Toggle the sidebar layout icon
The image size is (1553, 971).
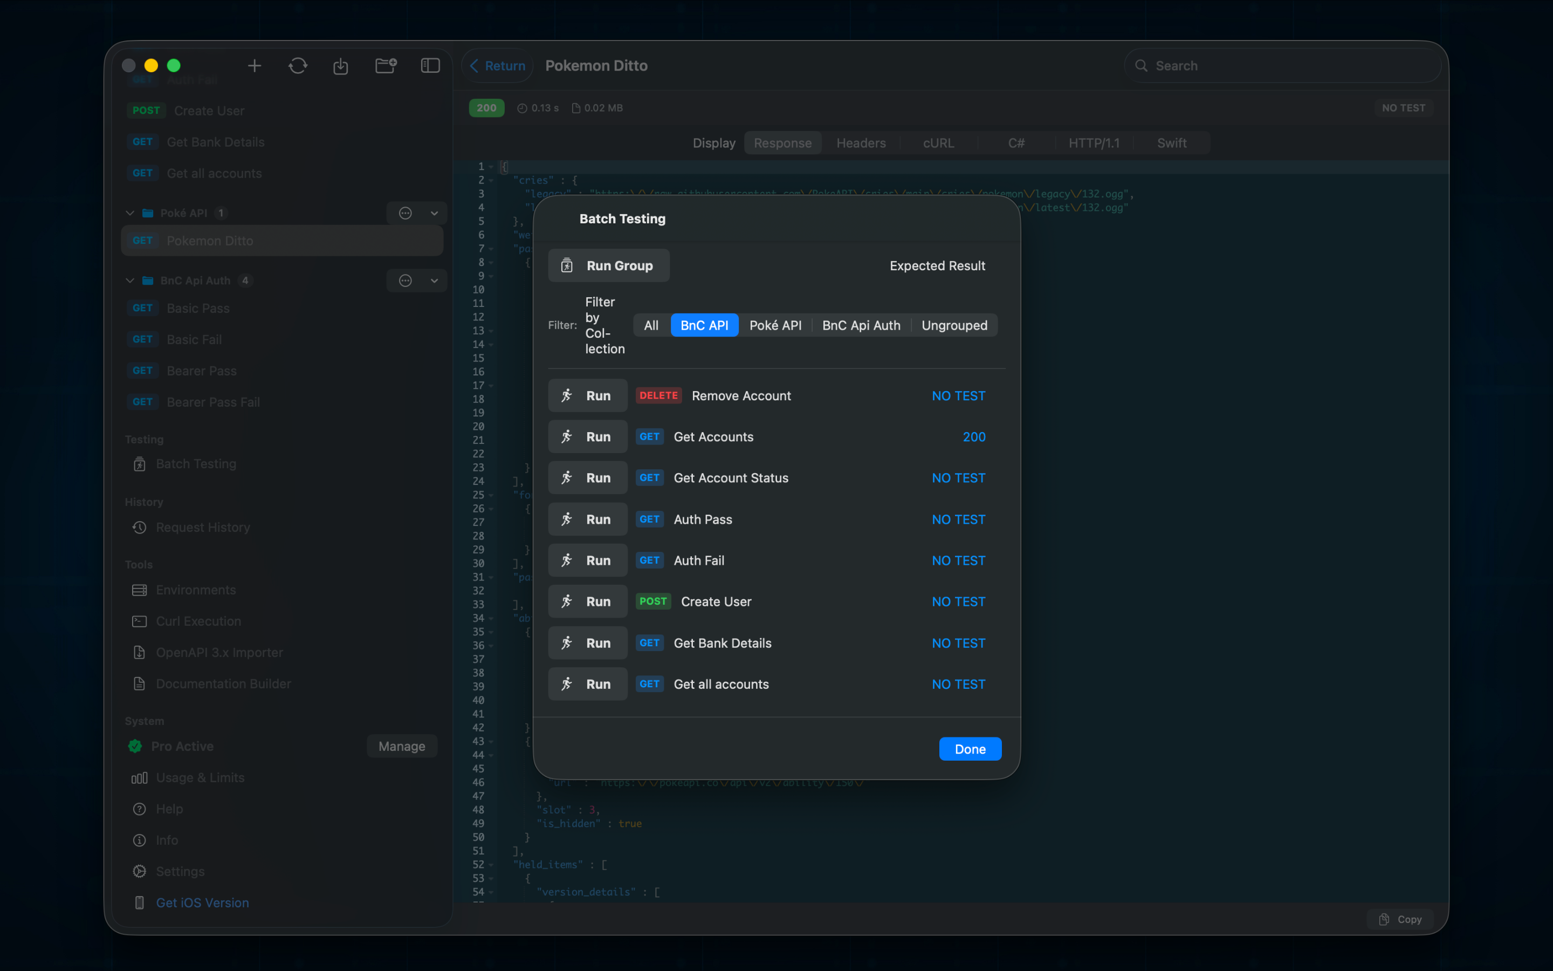point(430,65)
